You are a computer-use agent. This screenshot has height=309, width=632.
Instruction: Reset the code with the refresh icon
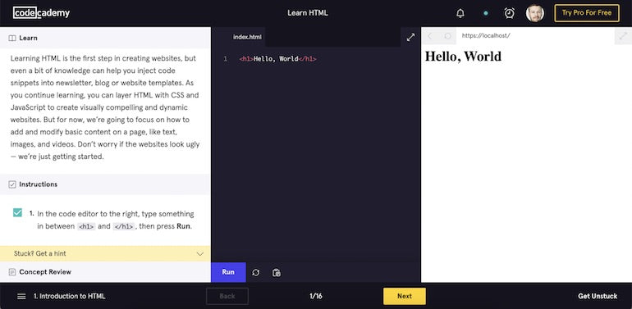255,273
